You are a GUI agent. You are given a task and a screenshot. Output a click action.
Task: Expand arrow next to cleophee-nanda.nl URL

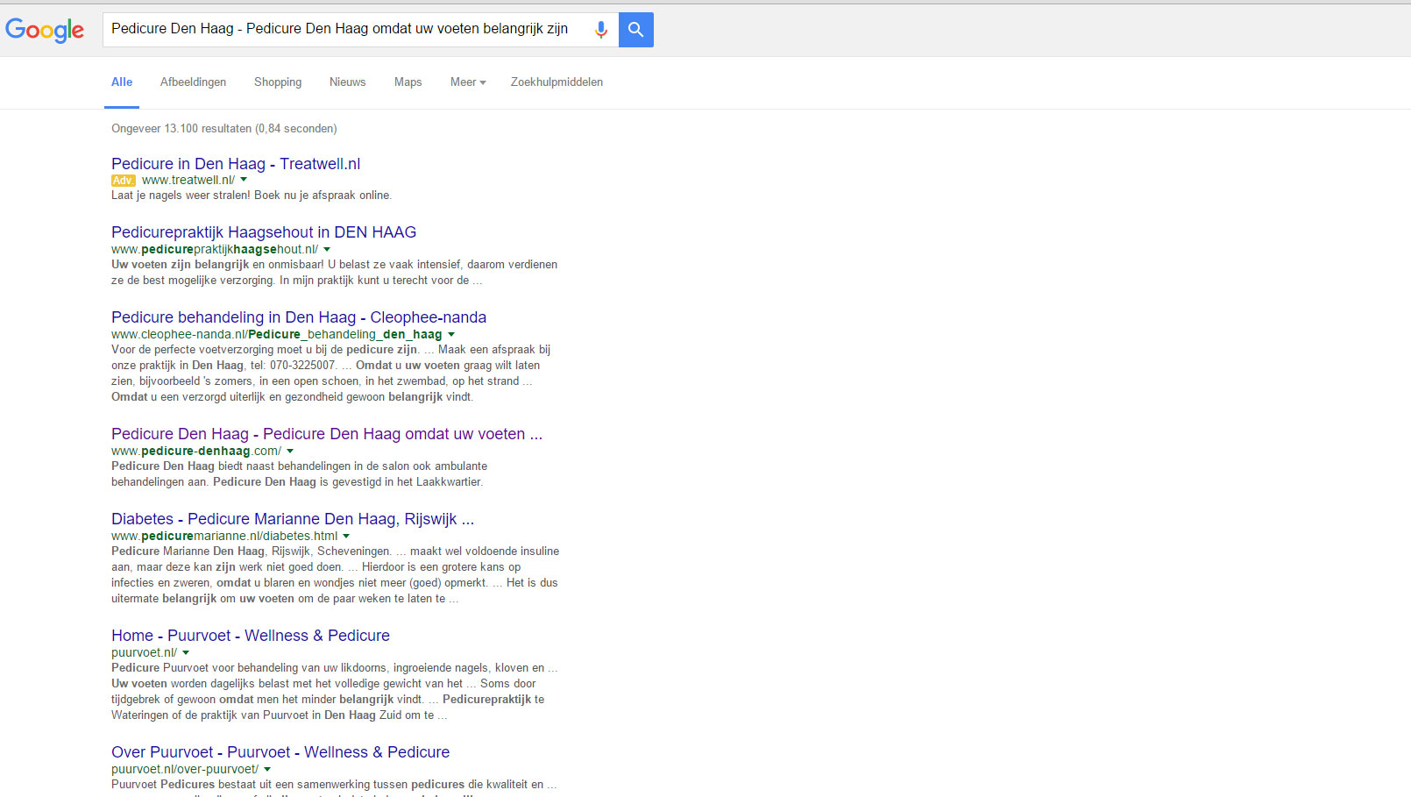tap(451, 334)
